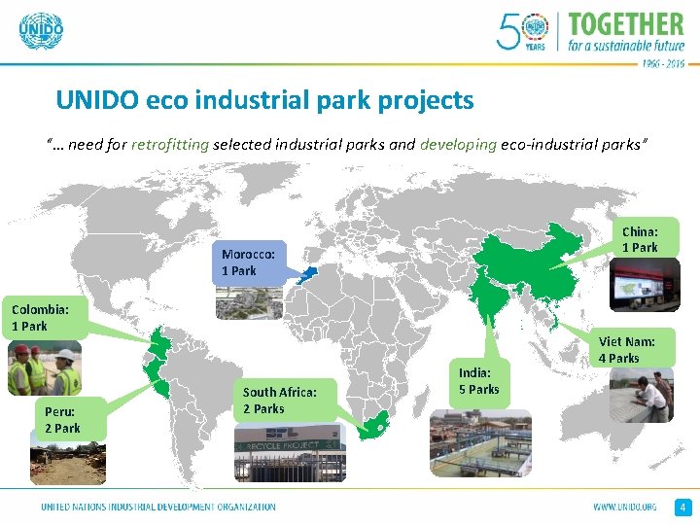Screen dimensions: 700x525
Task: Select the TOGETHER for a sustainable future banner
Action: 626,32
